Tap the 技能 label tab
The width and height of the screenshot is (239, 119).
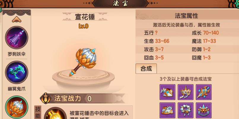click(x=38, y=113)
